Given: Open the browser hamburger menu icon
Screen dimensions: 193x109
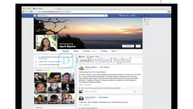Looking at the screenshot, I should click(x=169, y=12).
